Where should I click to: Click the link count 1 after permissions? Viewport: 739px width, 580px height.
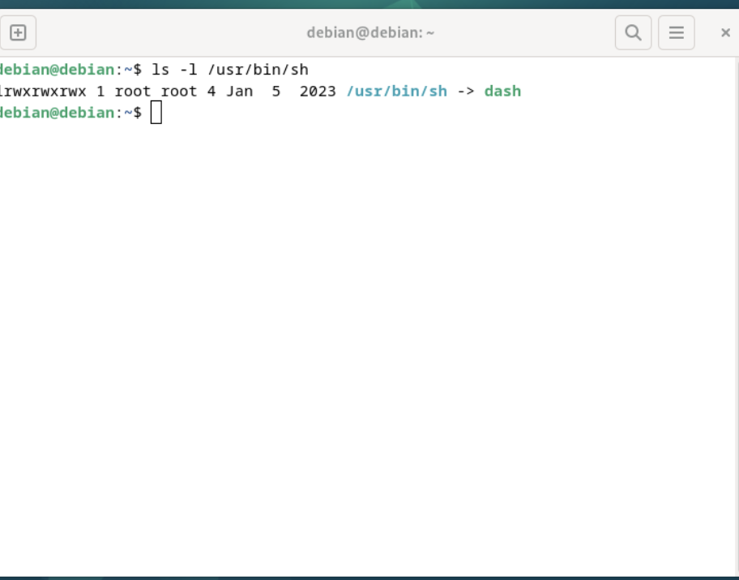[100, 92]
